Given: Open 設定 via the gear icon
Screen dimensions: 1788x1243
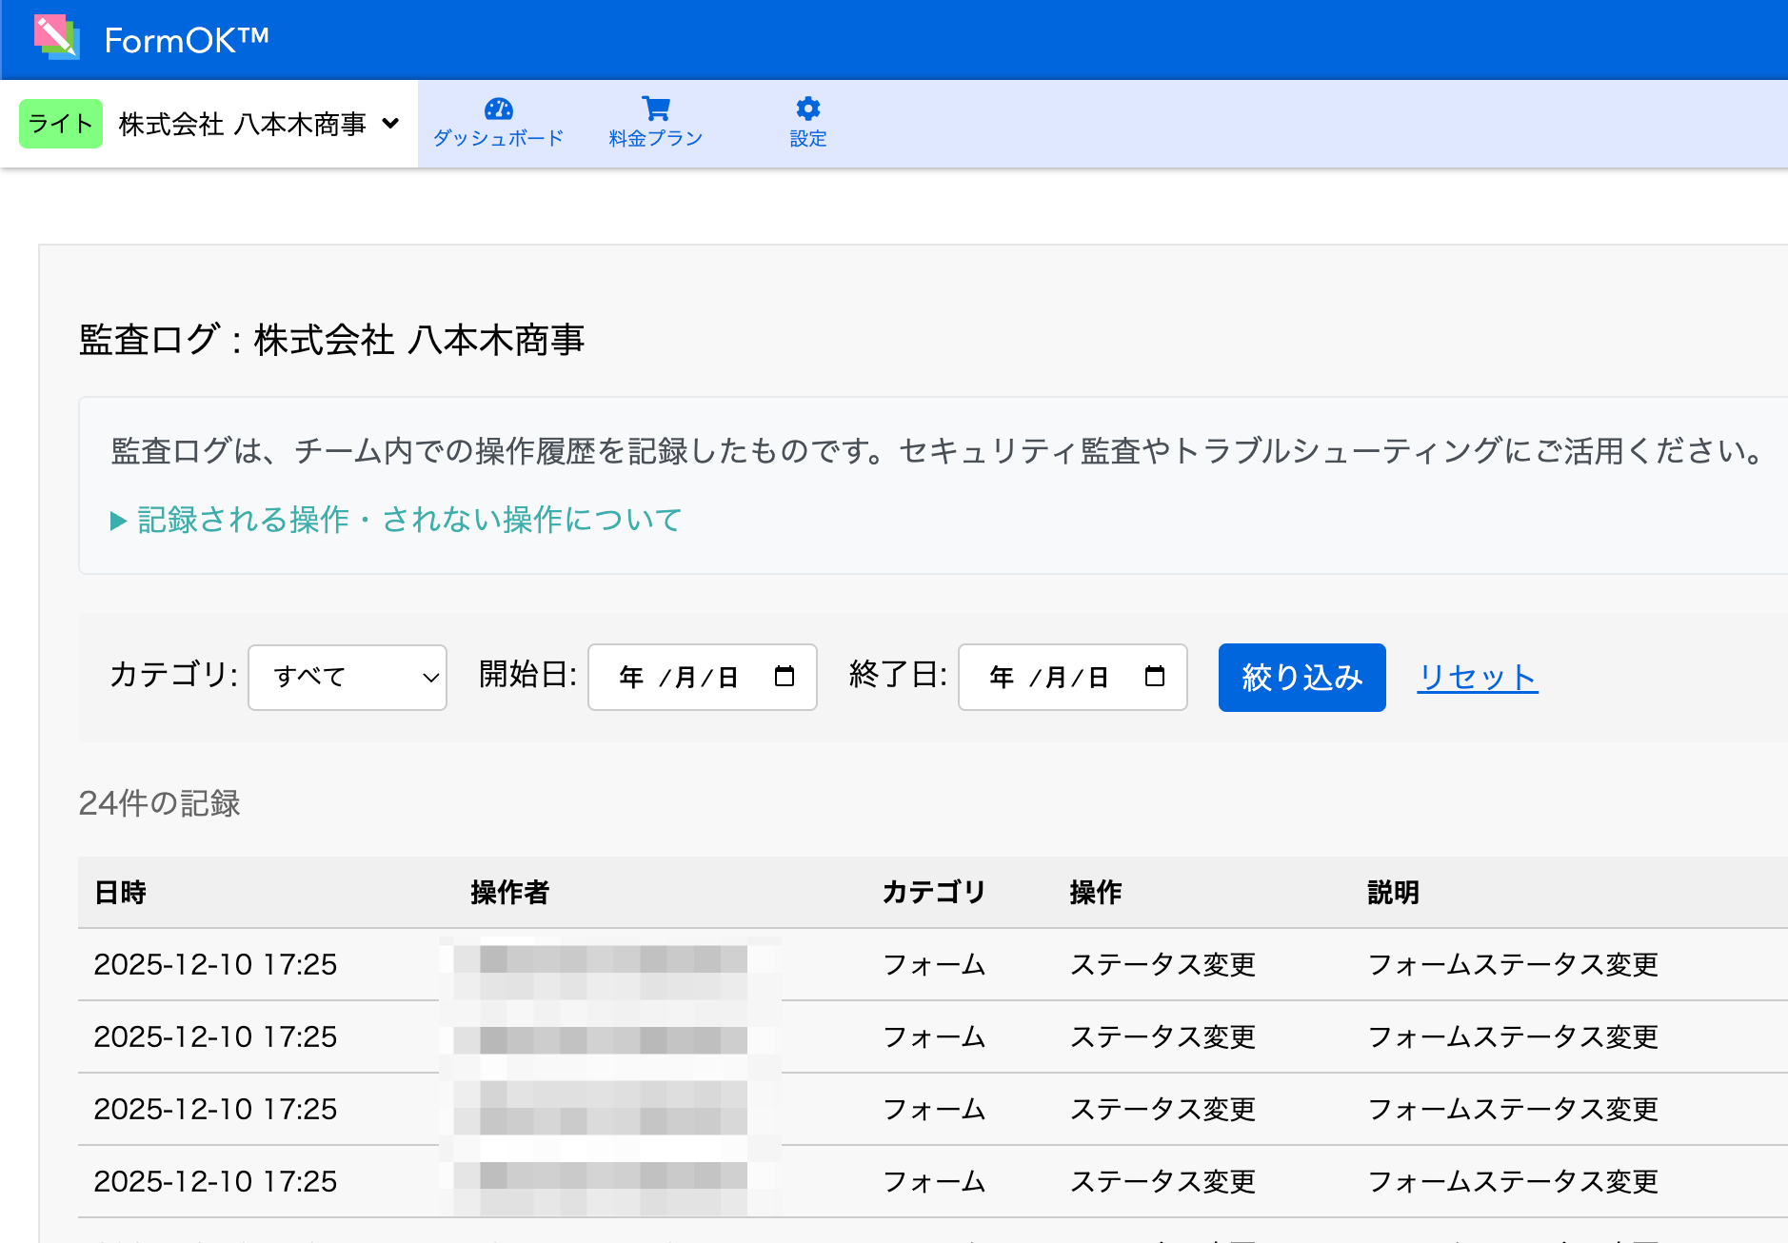Looking at the screenshot, I should [807, 109].
